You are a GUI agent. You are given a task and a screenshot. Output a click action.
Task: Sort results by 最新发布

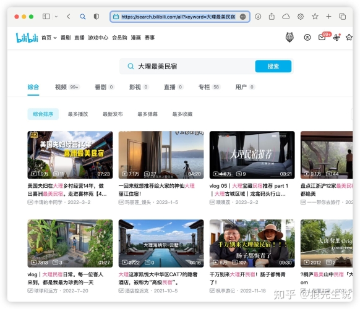click(x=113, y=114)
